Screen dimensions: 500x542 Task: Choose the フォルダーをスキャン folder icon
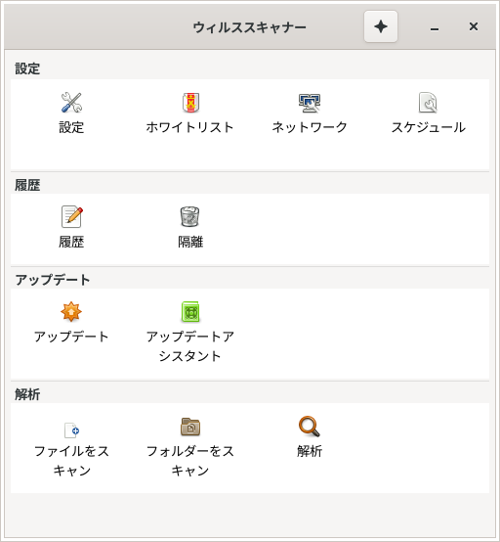[x=190, y=427]
